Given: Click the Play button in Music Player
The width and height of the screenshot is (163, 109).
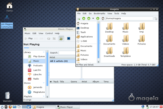Looking at the screenshot, I should point(29,39).
